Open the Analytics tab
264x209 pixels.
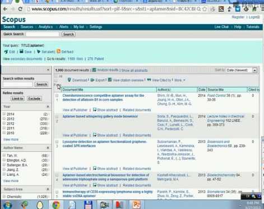pyautogui.click(x=45, y=27)
